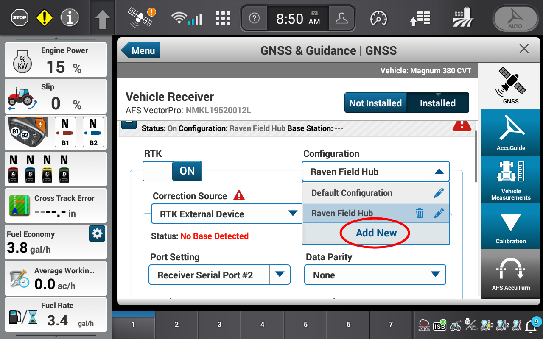Expand the Port Setting dropdown
Screen dimensions: 543x339
coord(280,275)
